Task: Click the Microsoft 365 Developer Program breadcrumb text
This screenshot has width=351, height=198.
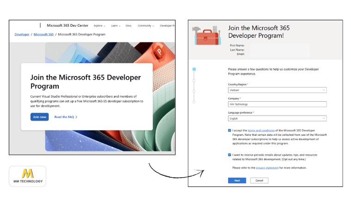Action: click(82, 35)
